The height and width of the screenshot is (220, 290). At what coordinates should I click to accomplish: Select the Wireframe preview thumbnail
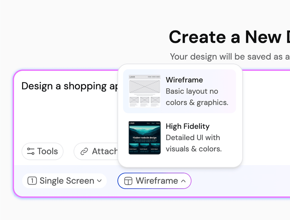pos(144,91)
